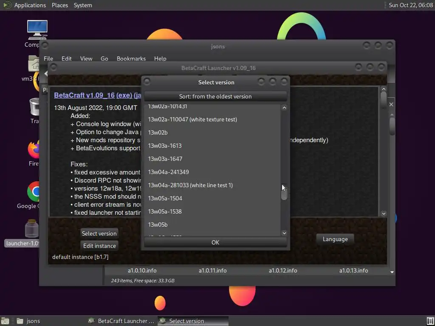Open File menu in jsons window

coord(48,59)
